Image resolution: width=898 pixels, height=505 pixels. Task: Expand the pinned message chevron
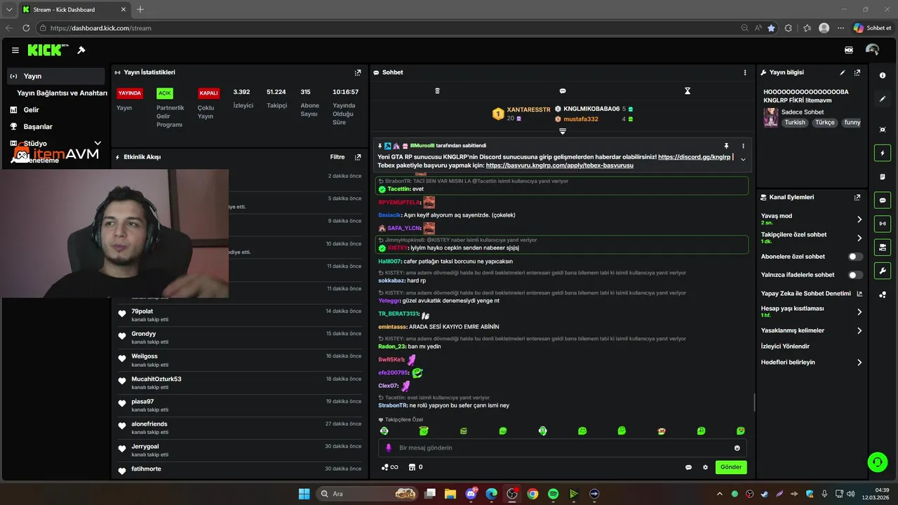coord(743,160)
